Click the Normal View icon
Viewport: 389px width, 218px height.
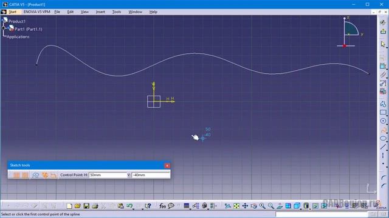280,206
